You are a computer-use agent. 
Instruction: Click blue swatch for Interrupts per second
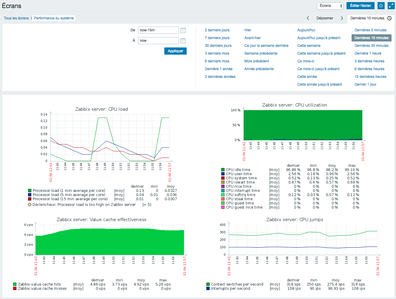[208, 289]
